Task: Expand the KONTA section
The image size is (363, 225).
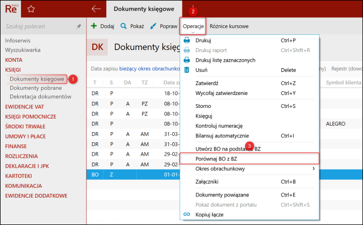Action: pos(13,60)
